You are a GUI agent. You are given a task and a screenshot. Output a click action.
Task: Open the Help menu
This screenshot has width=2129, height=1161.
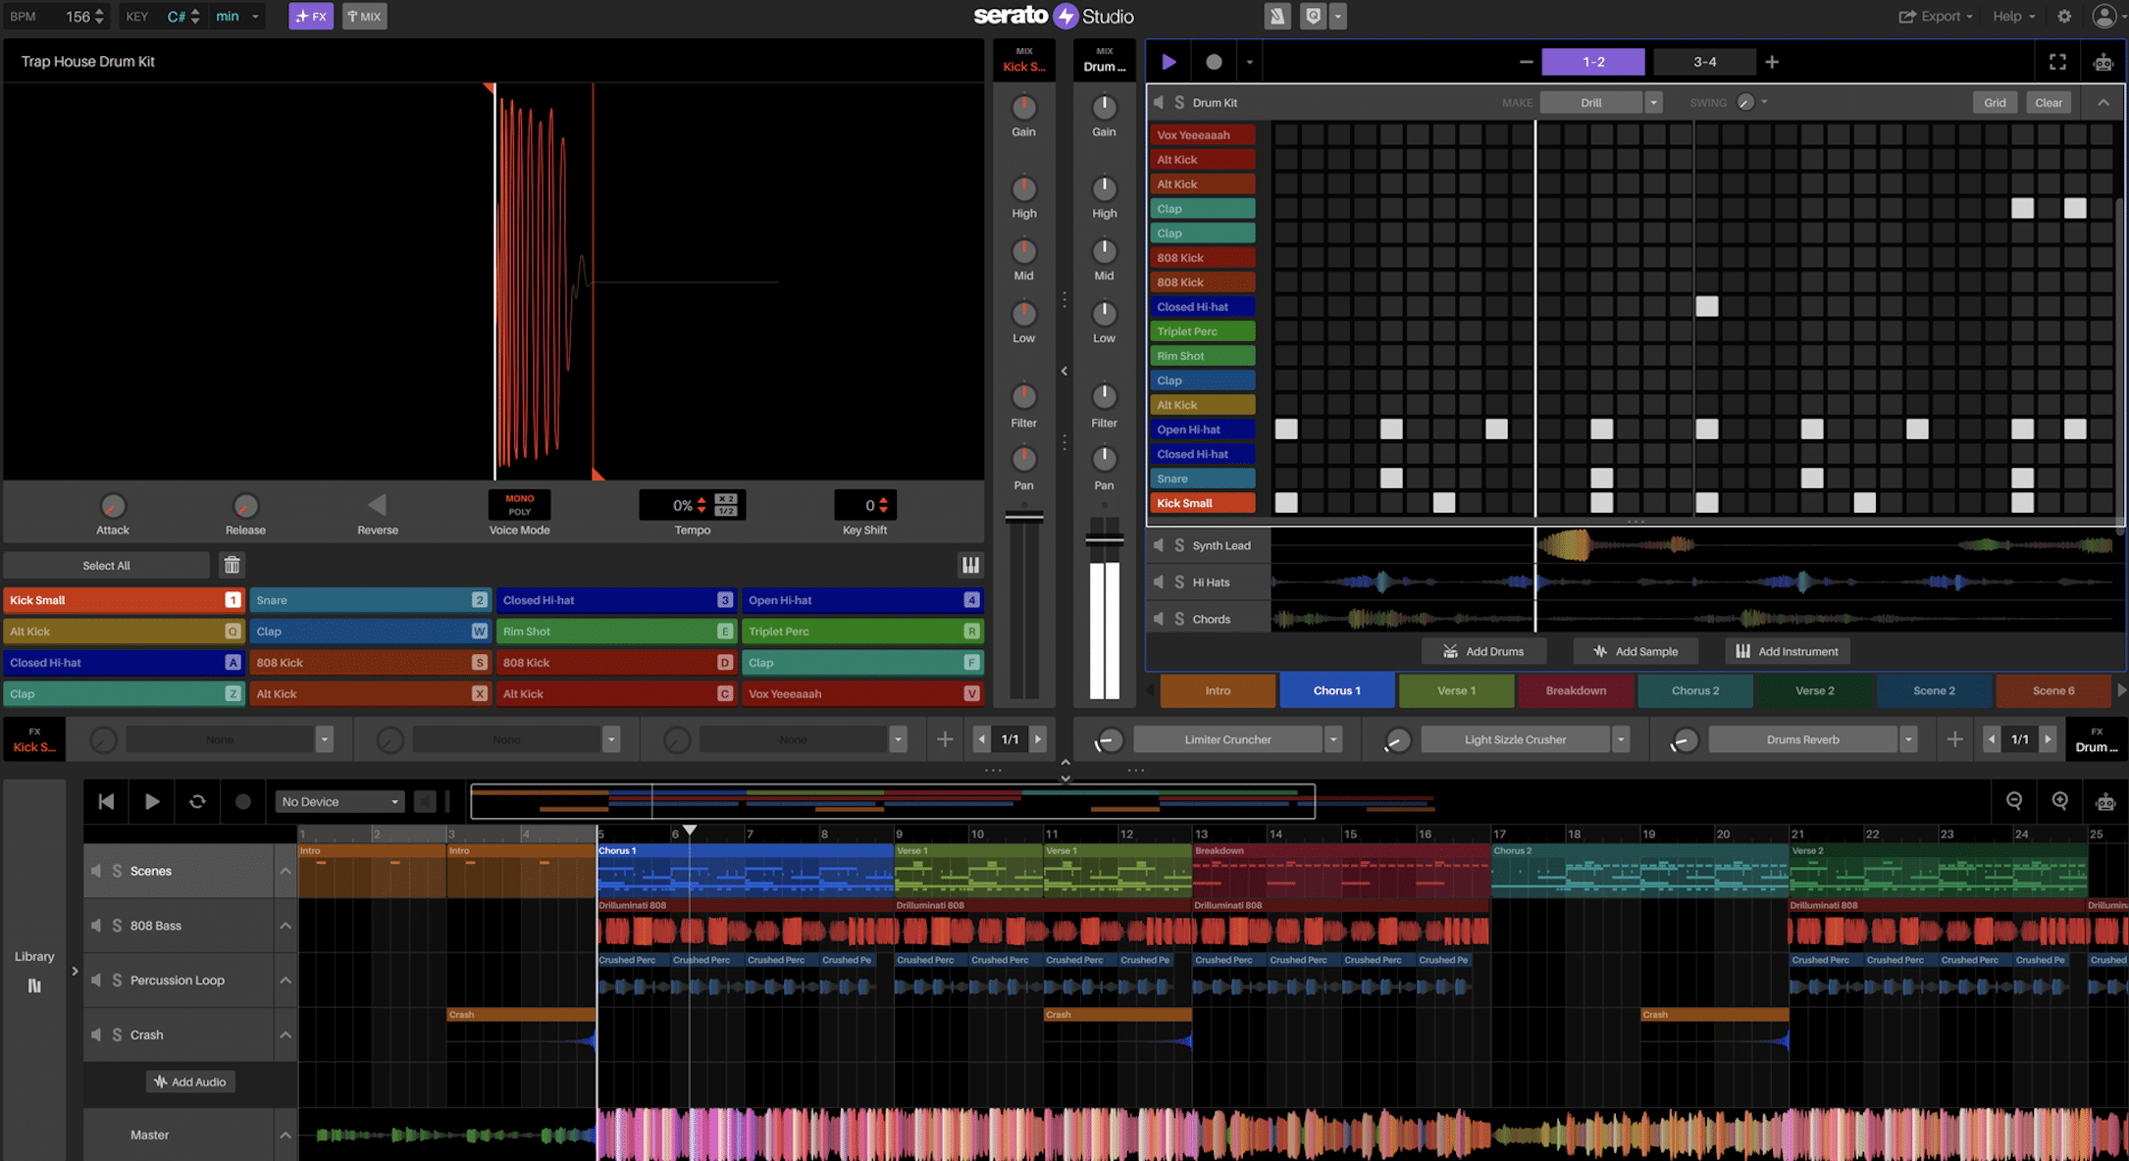(2013, 17)
